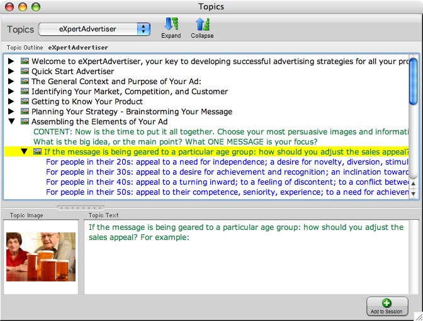Click image icon beside Welcome to eXpertAdvertiser

click(x=25, y=61)
